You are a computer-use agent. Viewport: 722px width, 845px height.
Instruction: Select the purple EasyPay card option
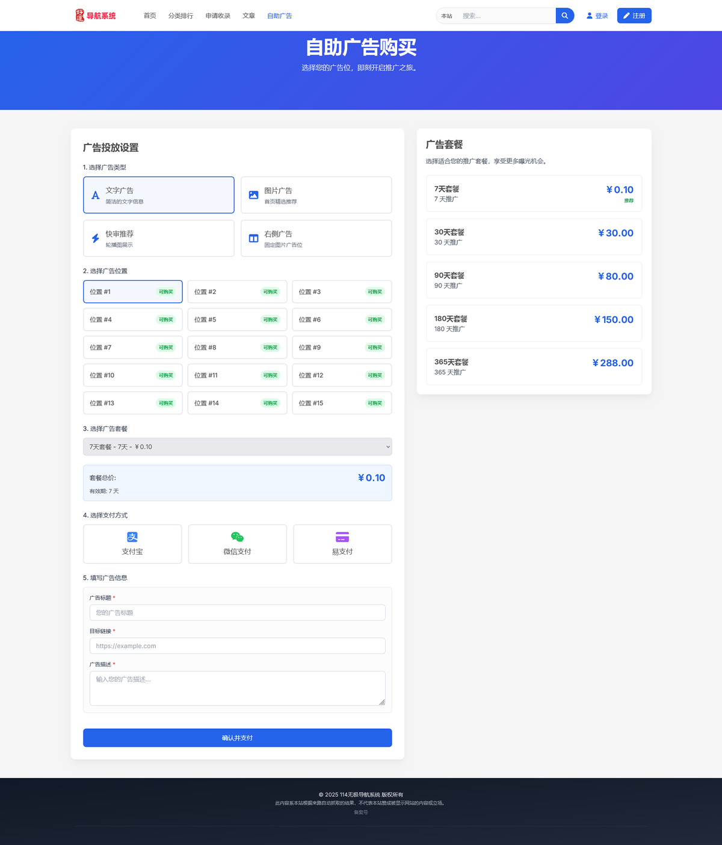tap(342, 544)
